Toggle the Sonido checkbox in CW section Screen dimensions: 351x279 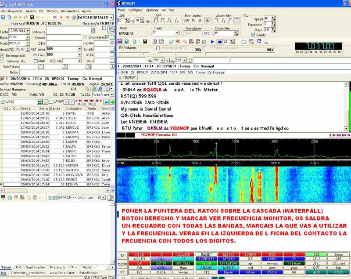pos(253,35)
